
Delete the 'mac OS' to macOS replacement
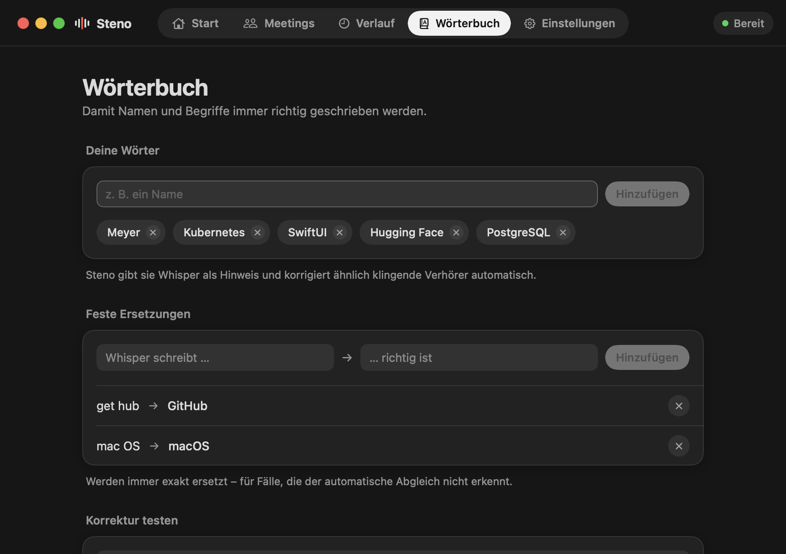pyautogui.click(x=679, y=446)
